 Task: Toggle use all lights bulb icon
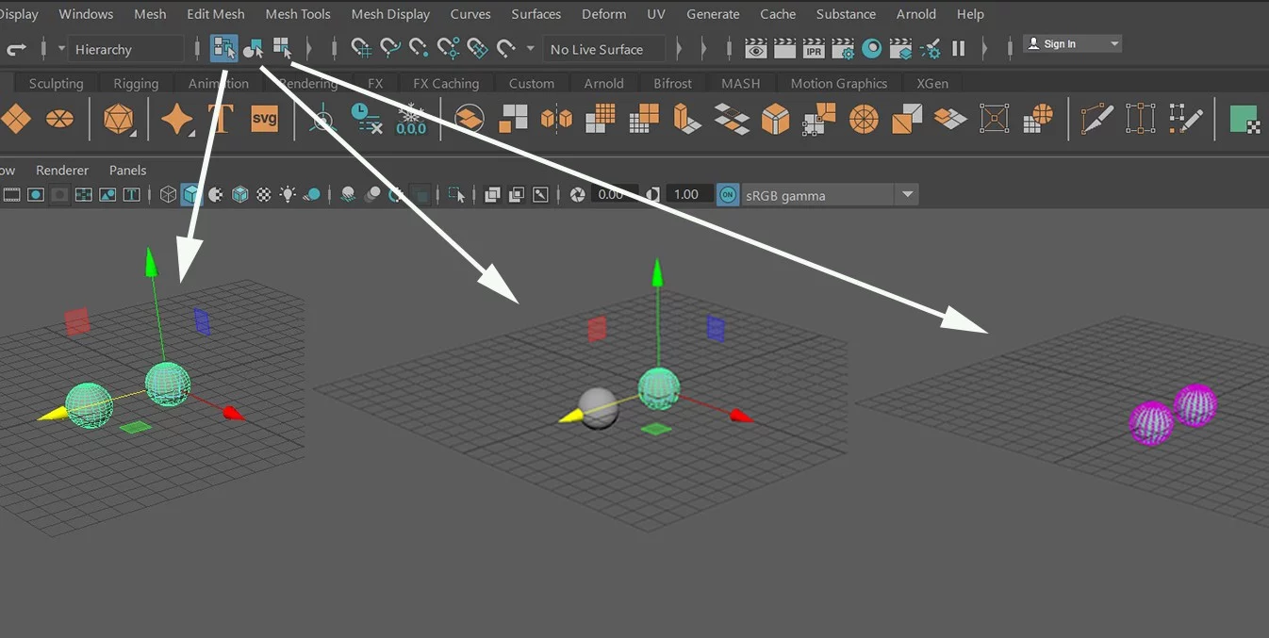coord(287,195)
